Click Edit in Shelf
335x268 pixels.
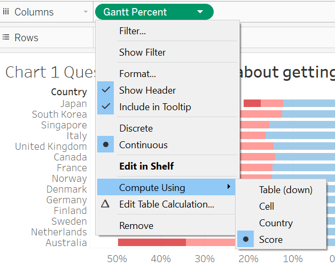coord(146,166)
